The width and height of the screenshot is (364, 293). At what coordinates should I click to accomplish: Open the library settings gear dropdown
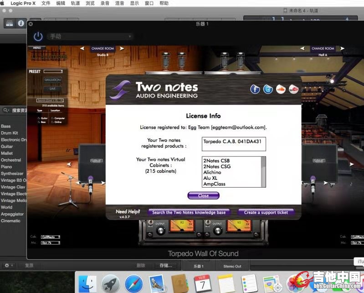[8, 265]
